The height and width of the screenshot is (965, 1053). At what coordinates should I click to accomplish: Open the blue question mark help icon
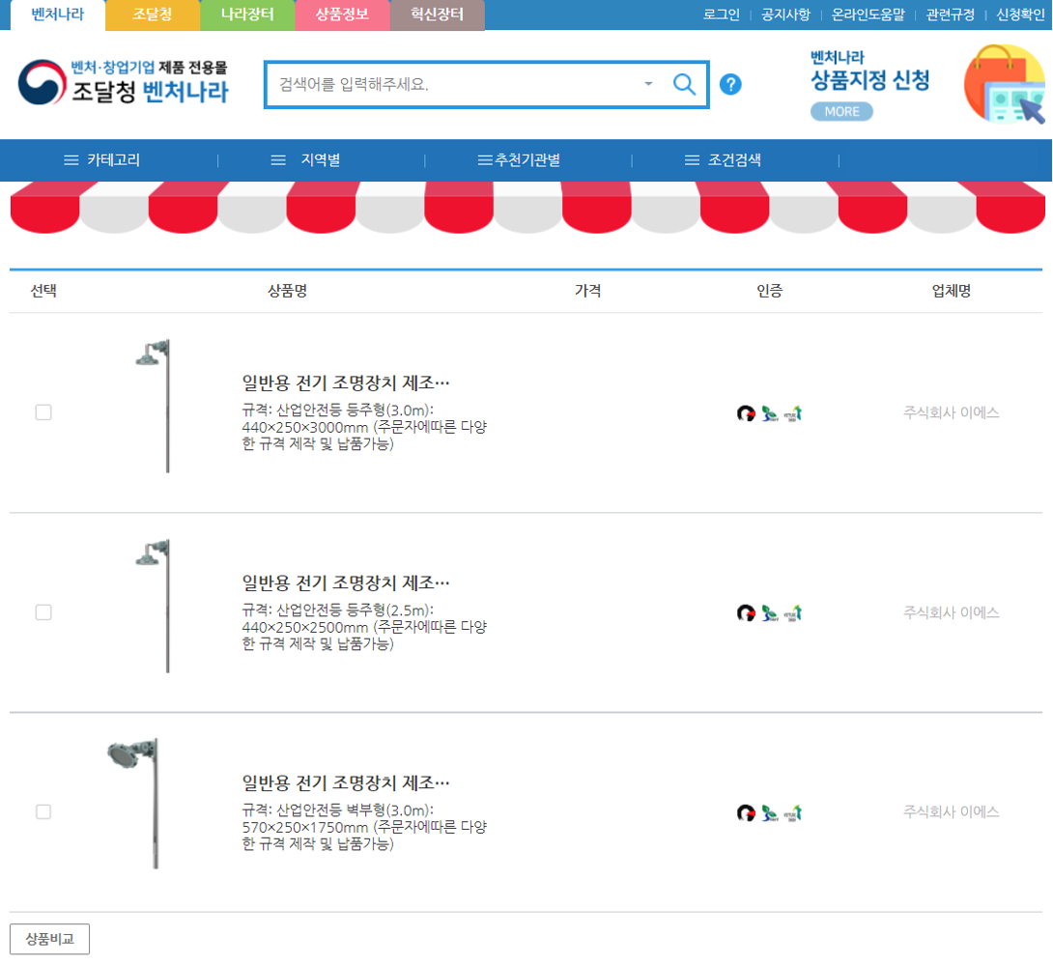click(x=730, y=85)
